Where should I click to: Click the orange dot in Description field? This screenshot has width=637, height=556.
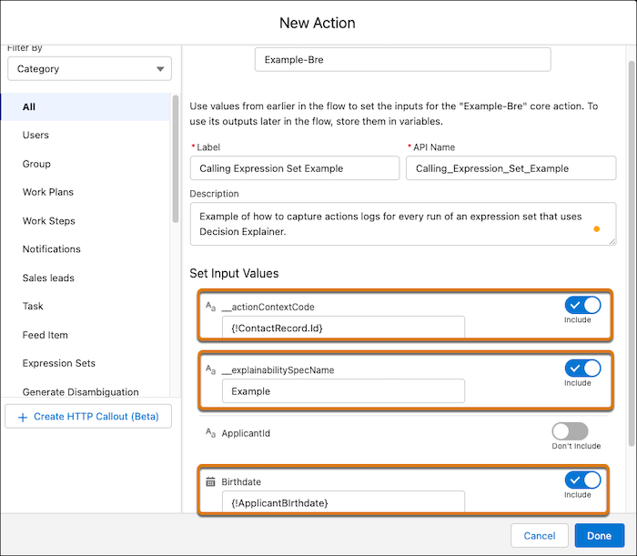[x=596, y=229]
